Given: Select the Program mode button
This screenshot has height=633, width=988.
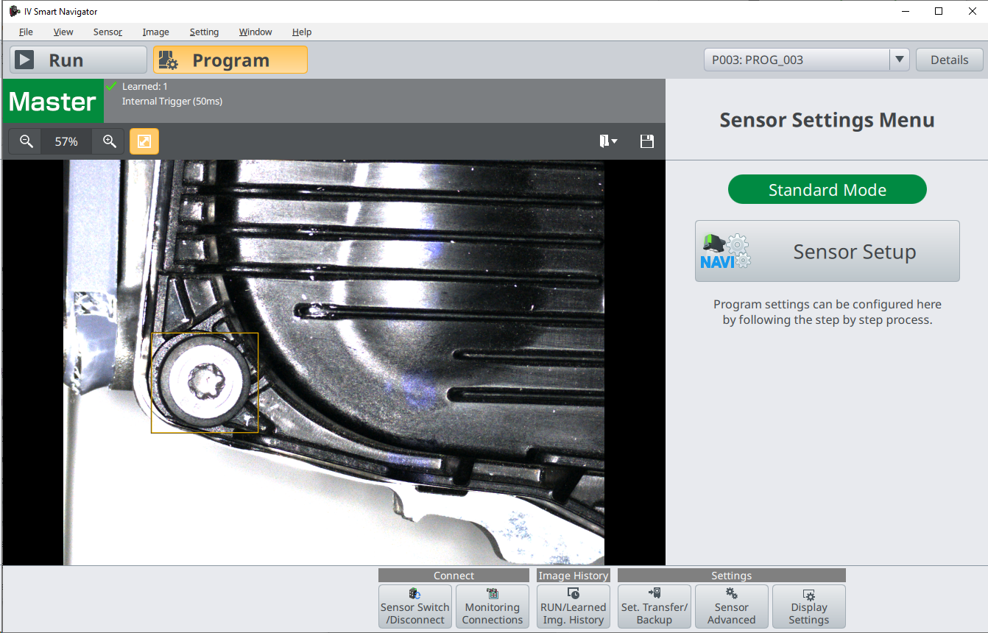Looking at the screenshot, I should tap(230, 60).
